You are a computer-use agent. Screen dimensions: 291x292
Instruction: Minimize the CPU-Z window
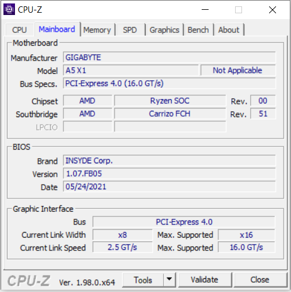click(205, 10)
